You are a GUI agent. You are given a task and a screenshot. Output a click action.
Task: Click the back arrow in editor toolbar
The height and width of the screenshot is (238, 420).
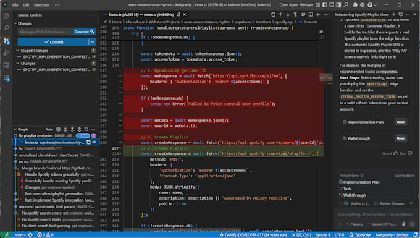(318, 14)
